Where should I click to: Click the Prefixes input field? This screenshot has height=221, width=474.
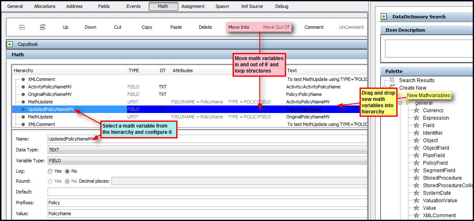tap(207, 203)
